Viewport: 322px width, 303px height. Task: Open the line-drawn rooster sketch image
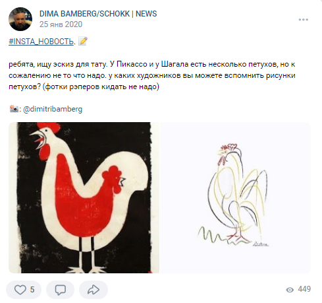[235, 197]
